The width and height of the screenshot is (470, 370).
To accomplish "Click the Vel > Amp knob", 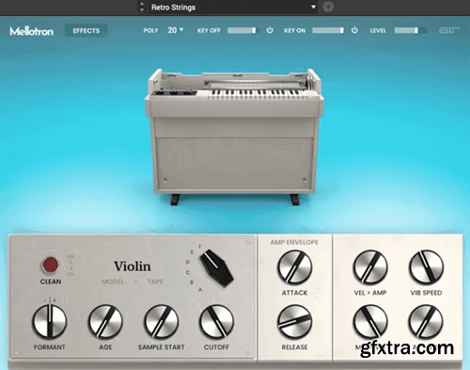I will (370, 267).
